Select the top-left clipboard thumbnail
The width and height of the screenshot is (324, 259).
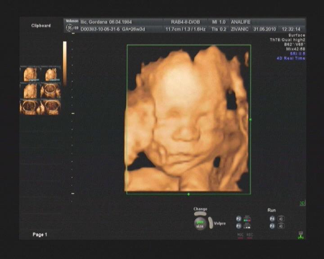[x=30, y=74]
